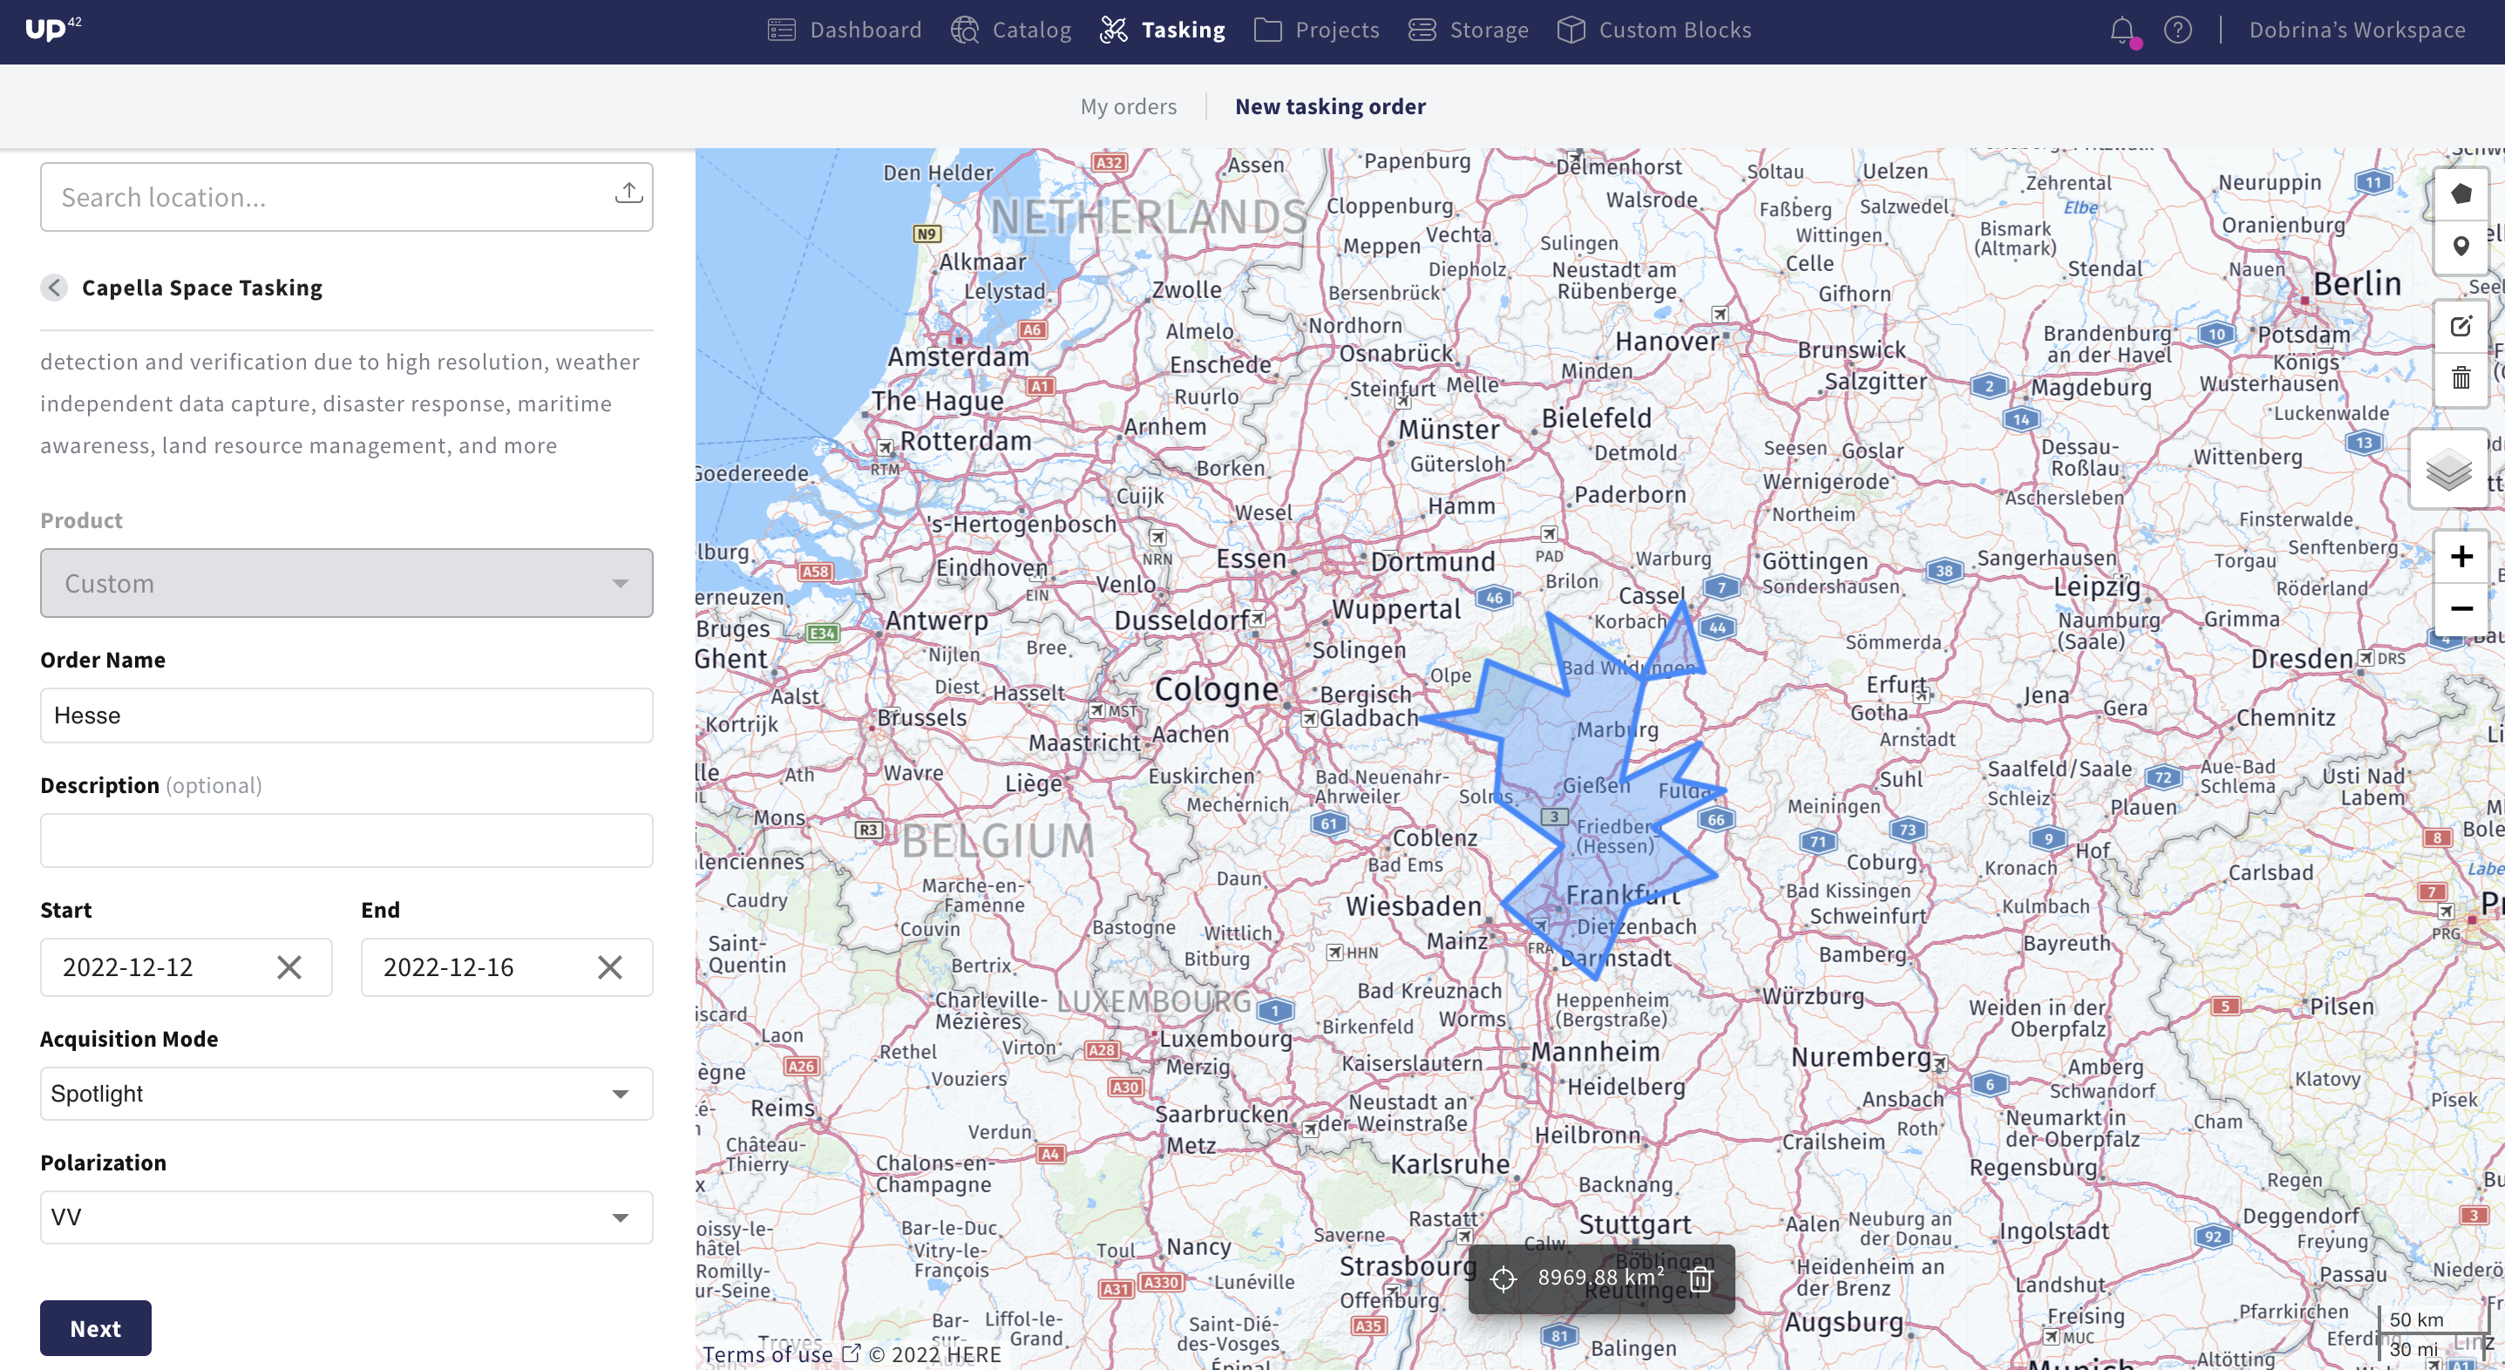Select the draw polygon tool on map
Screen dimensions: 2505x1370
point(2461,194)
